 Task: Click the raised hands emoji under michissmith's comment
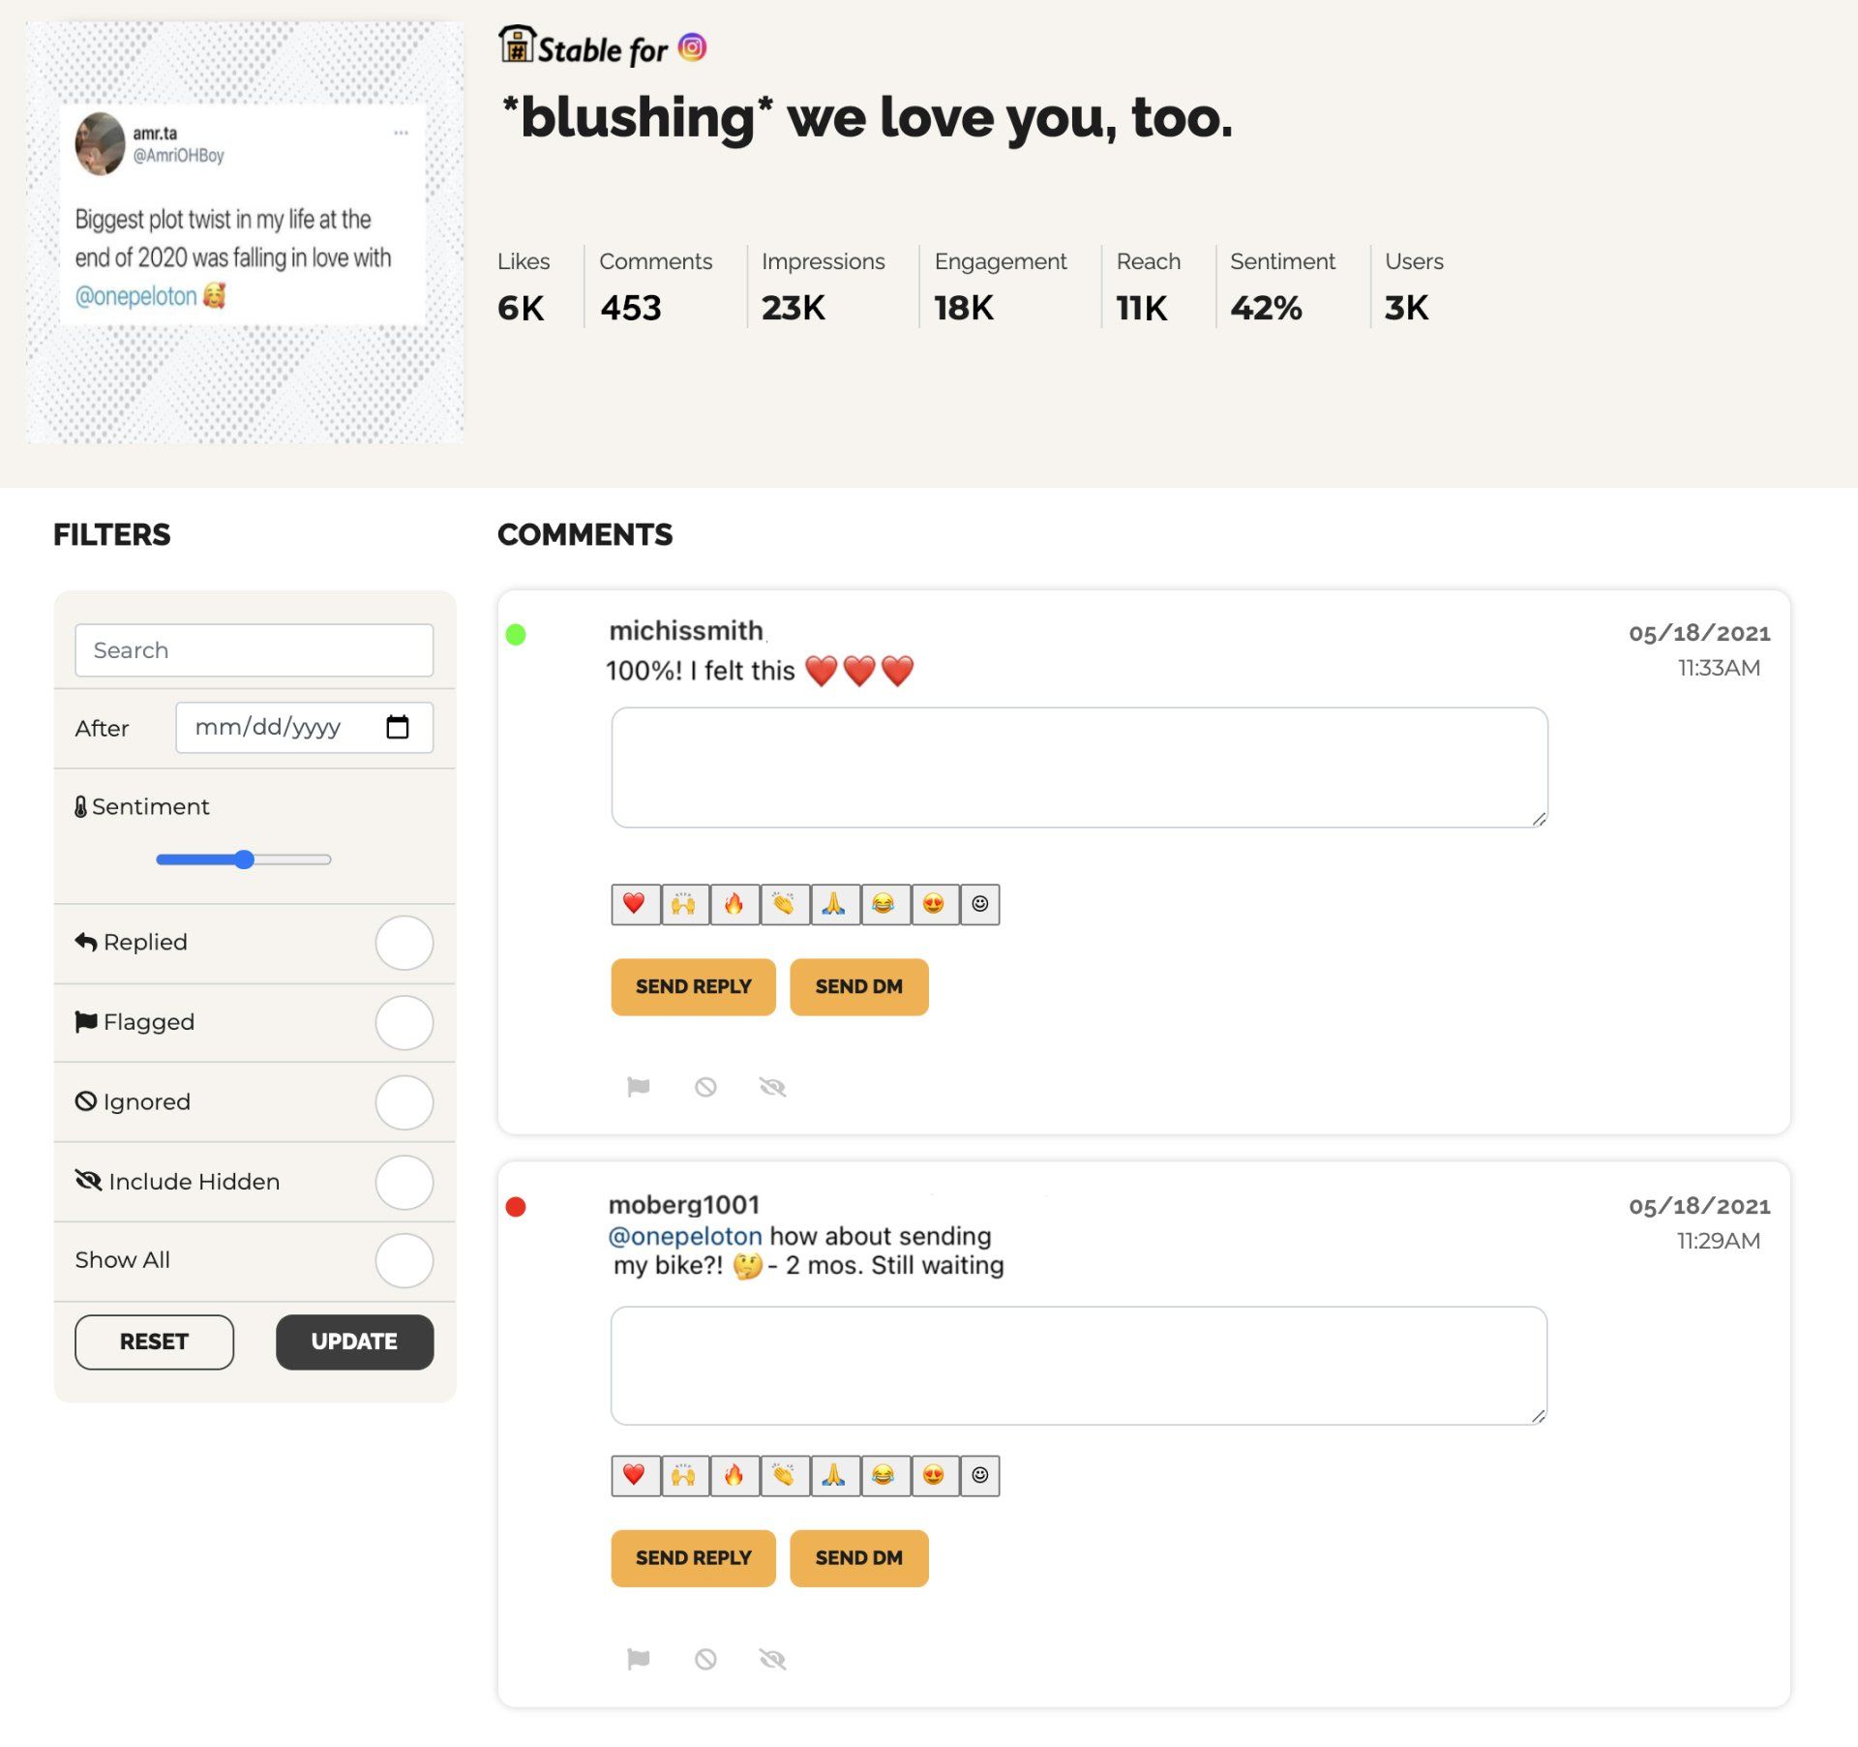(x=684, y=904)
